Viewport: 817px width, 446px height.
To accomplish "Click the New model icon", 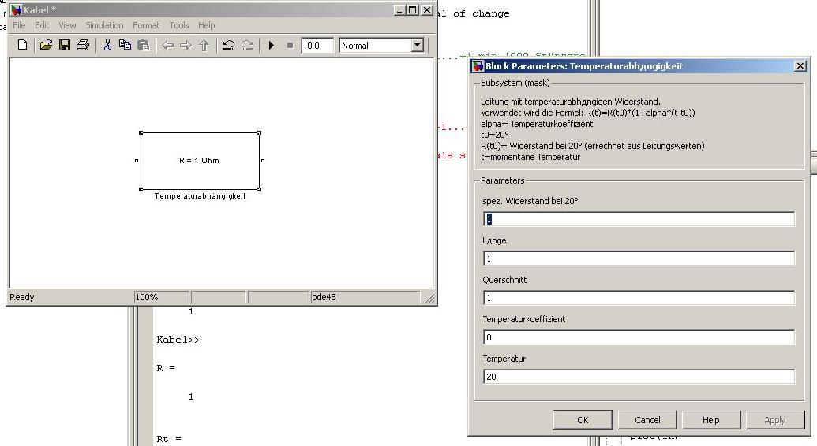I will click(x=22, y=46).
